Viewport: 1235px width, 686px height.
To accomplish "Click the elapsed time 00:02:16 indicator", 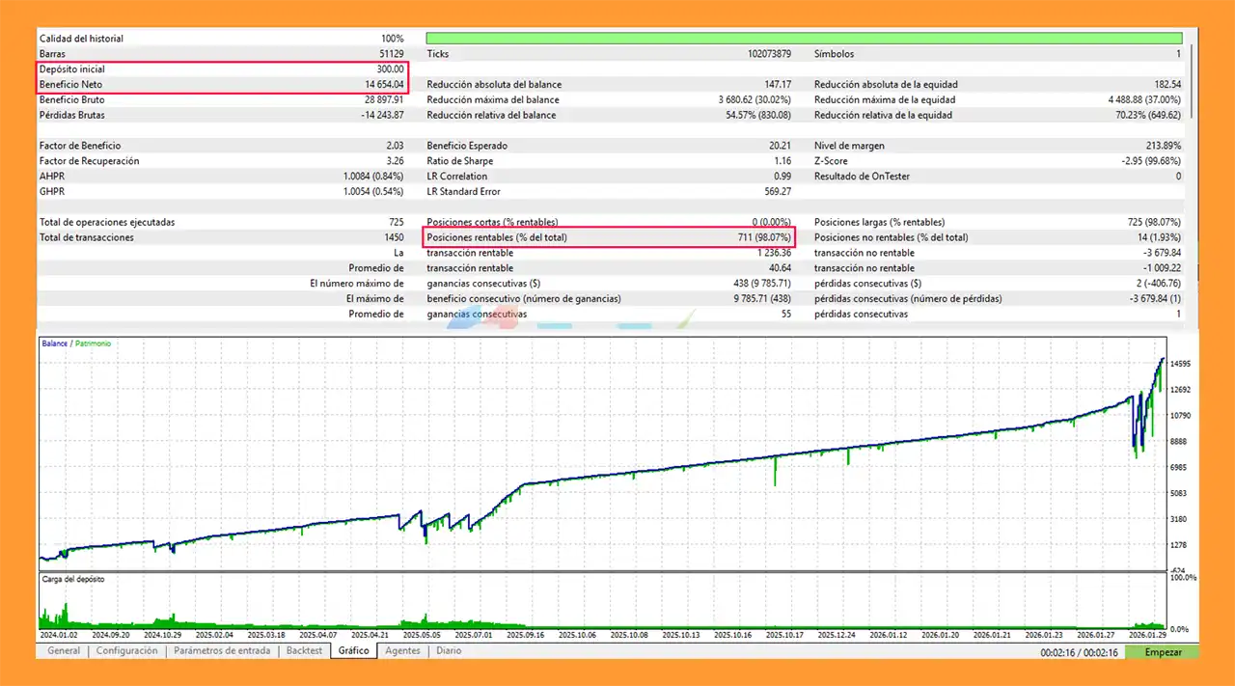I will pos(1064,653).
